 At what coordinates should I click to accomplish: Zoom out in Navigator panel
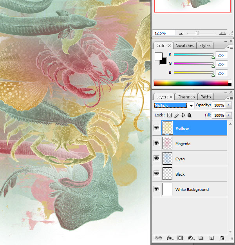click(181, 33)
